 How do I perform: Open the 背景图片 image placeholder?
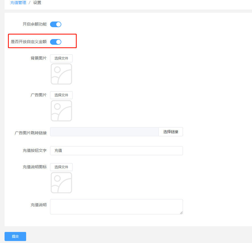pos(61,74)
